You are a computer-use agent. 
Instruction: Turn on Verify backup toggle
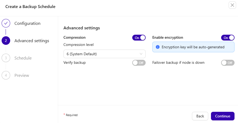pos(139,63)
